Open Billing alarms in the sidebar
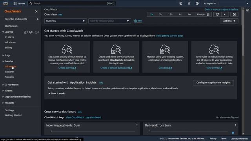 click(x=9, y=48)
